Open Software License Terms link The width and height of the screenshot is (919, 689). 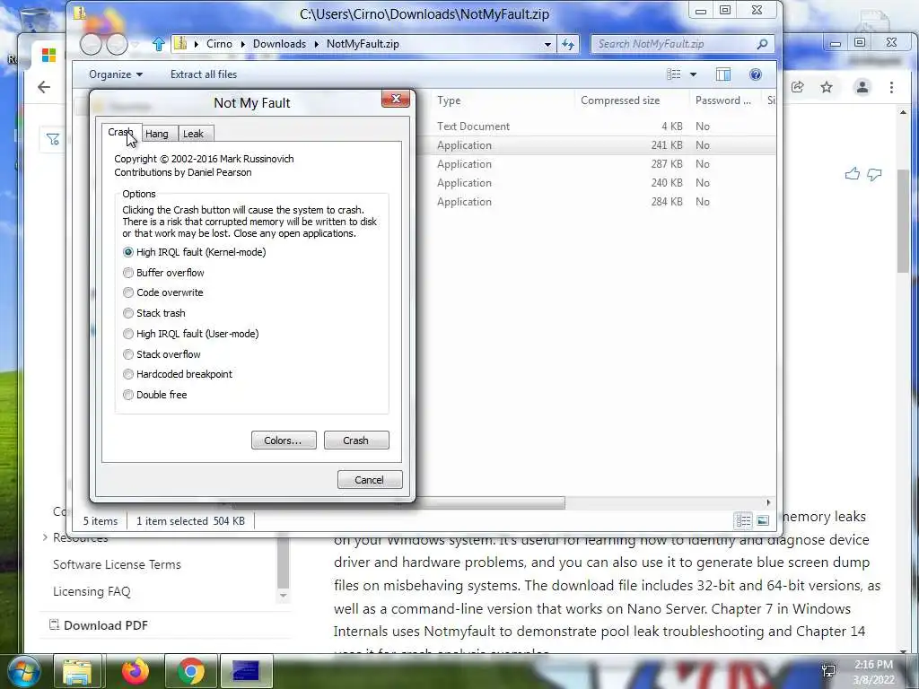(x=117, y=565)
